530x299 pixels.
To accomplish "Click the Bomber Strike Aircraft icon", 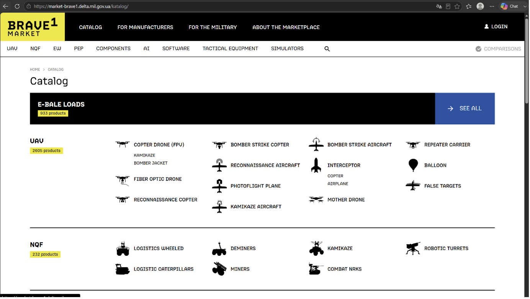I will click(x=316, y=145).
